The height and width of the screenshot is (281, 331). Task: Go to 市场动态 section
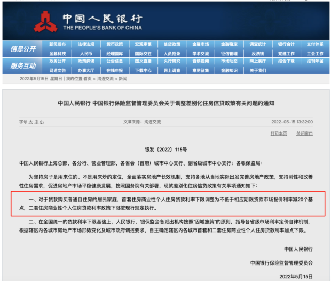(229, 61)
